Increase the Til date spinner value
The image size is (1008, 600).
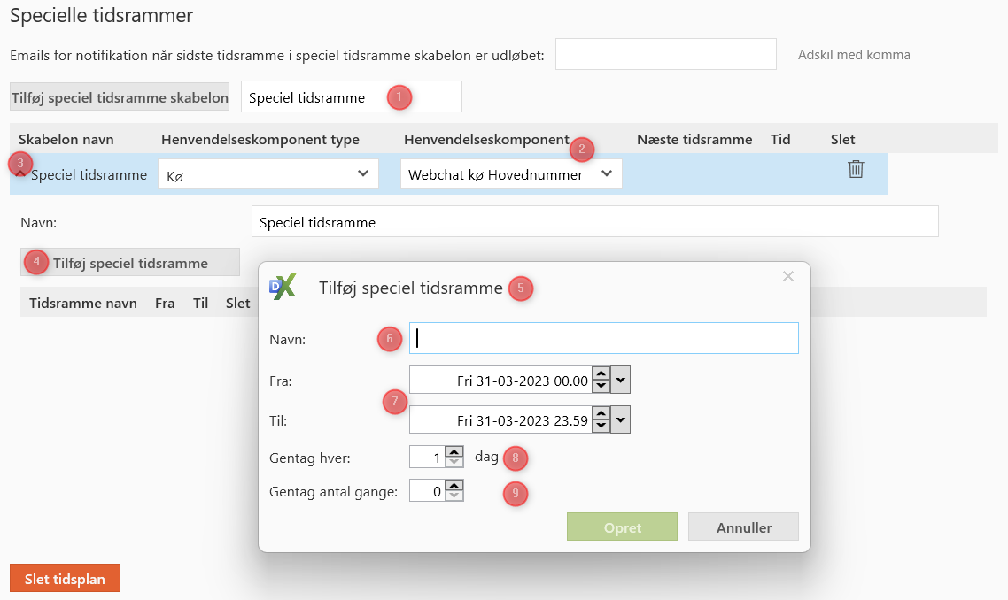[x=601, y=414]
